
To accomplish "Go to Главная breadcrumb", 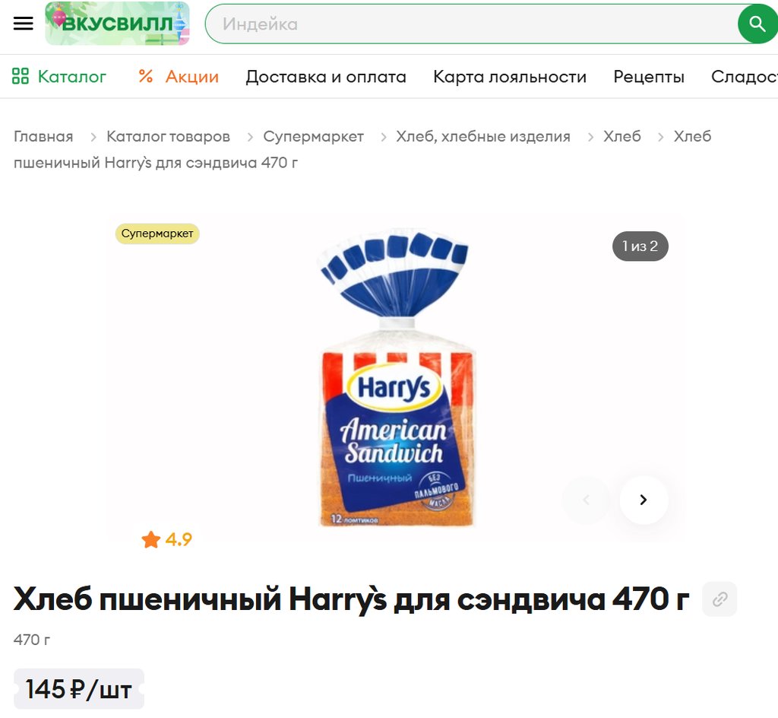I will coord(43,136).
